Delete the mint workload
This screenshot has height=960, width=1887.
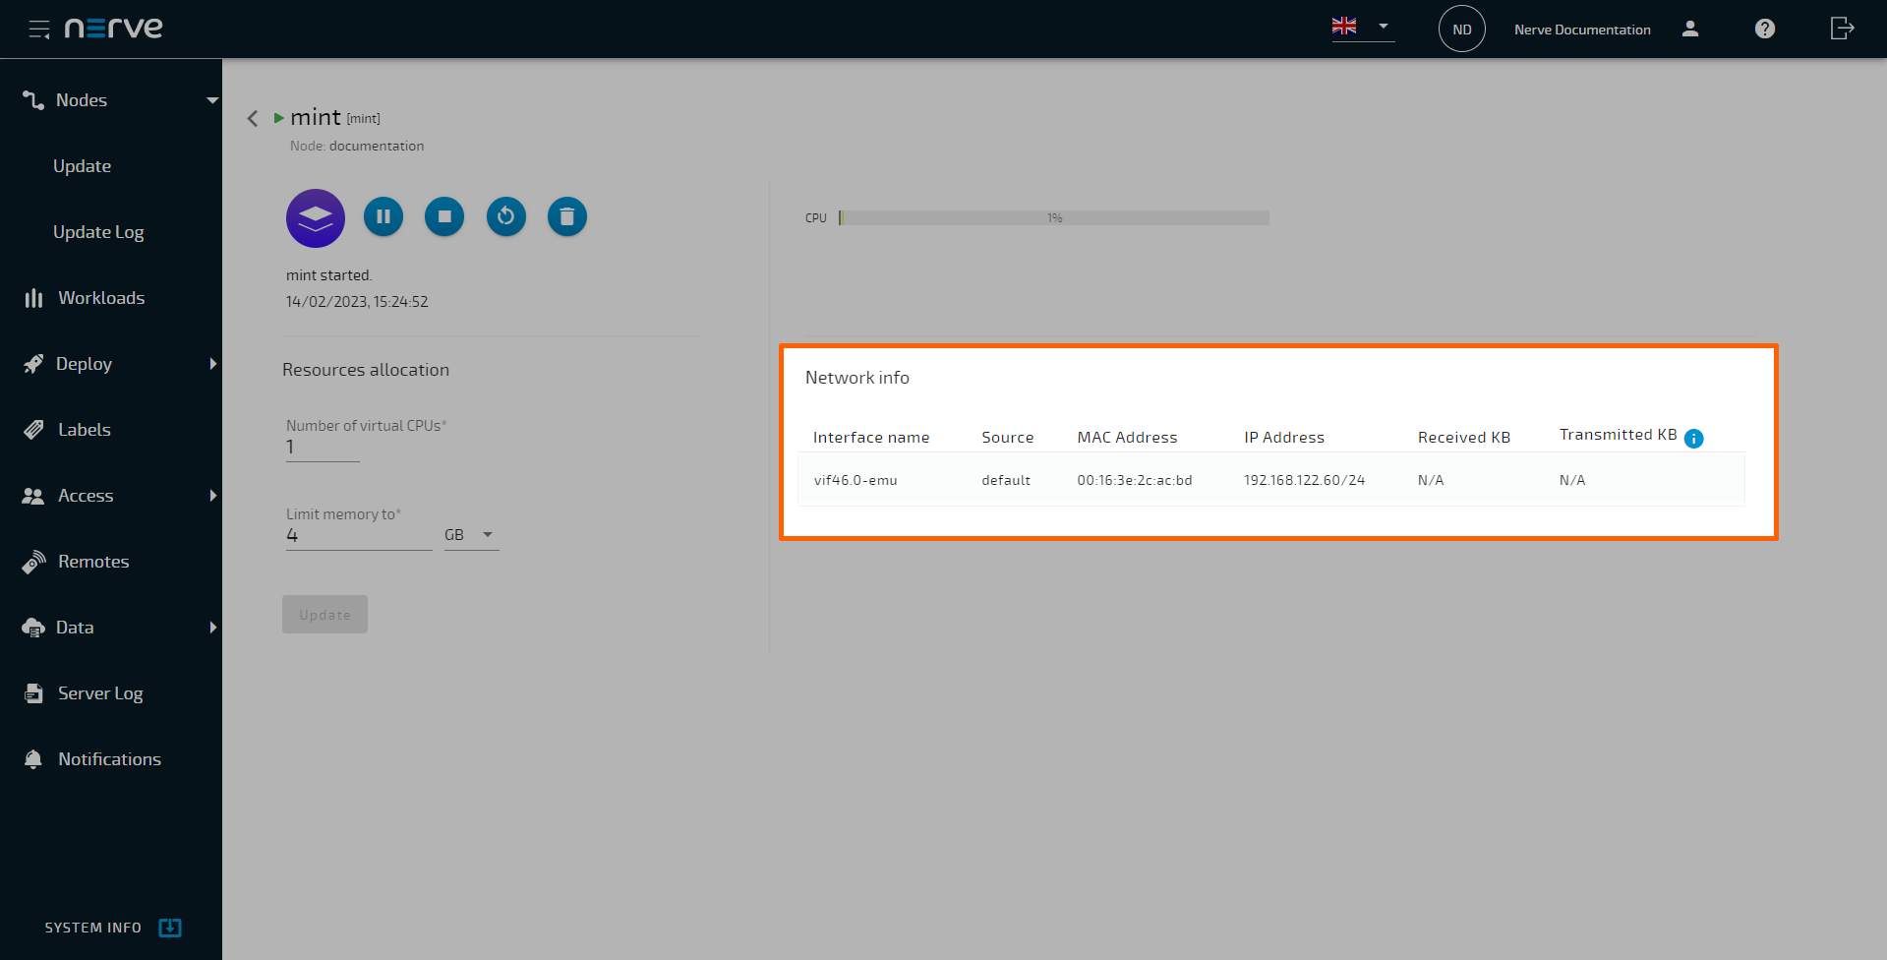click(x=566, y=216)
